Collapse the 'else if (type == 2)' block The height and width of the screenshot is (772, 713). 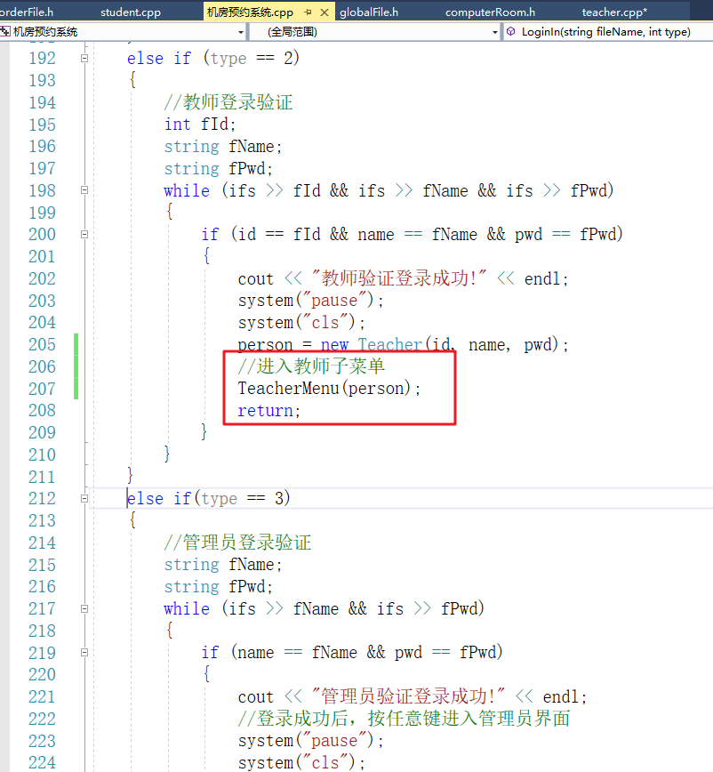pos(84,58)
